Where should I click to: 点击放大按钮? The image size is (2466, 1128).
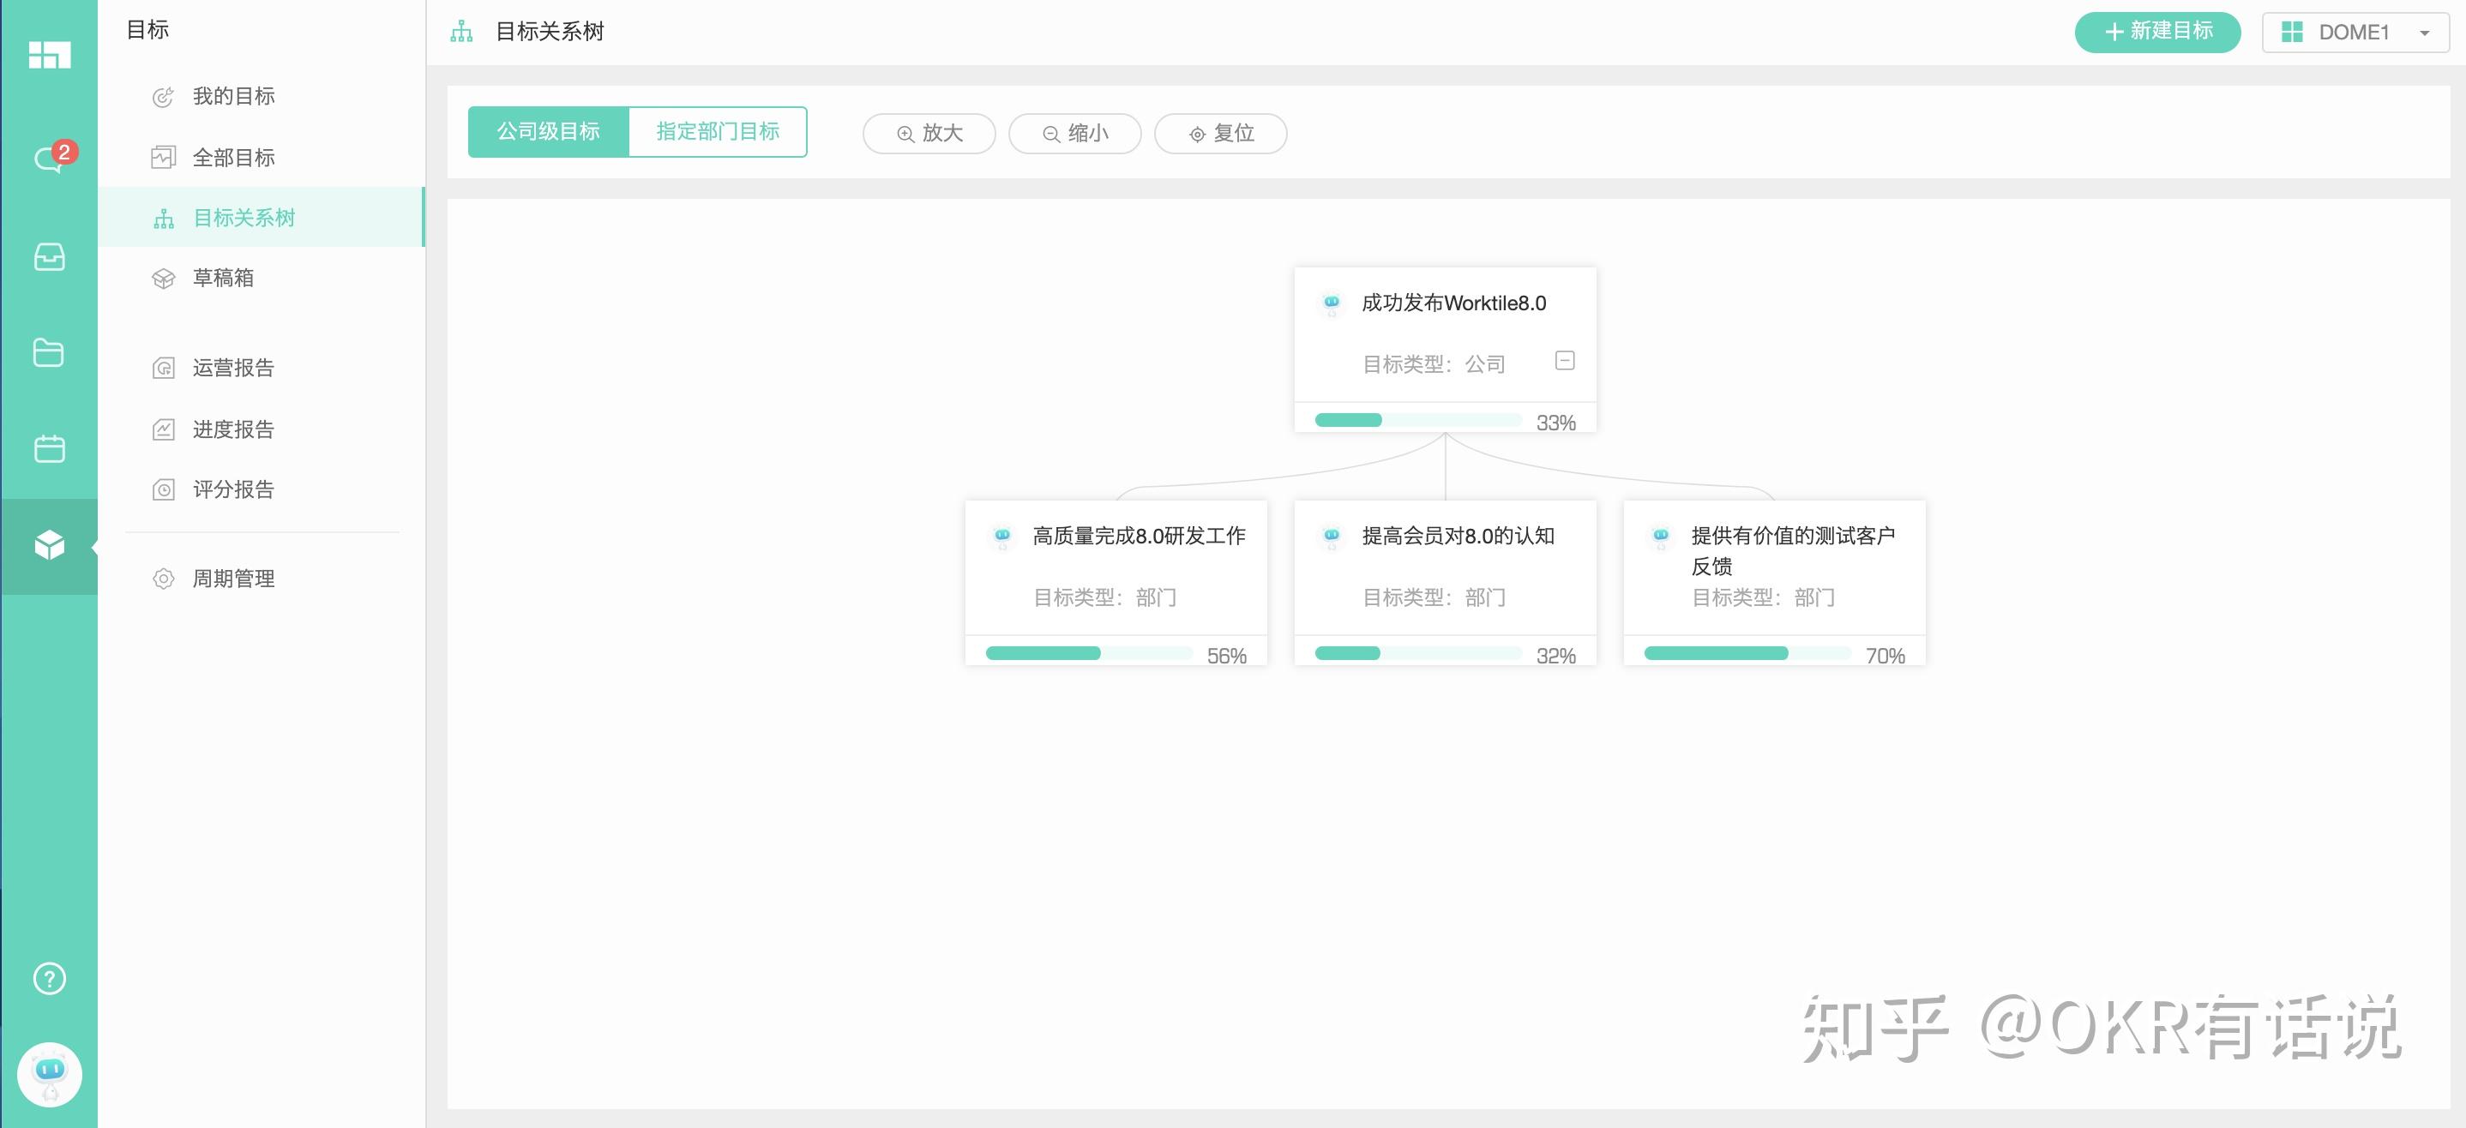(x=928, y=134)
